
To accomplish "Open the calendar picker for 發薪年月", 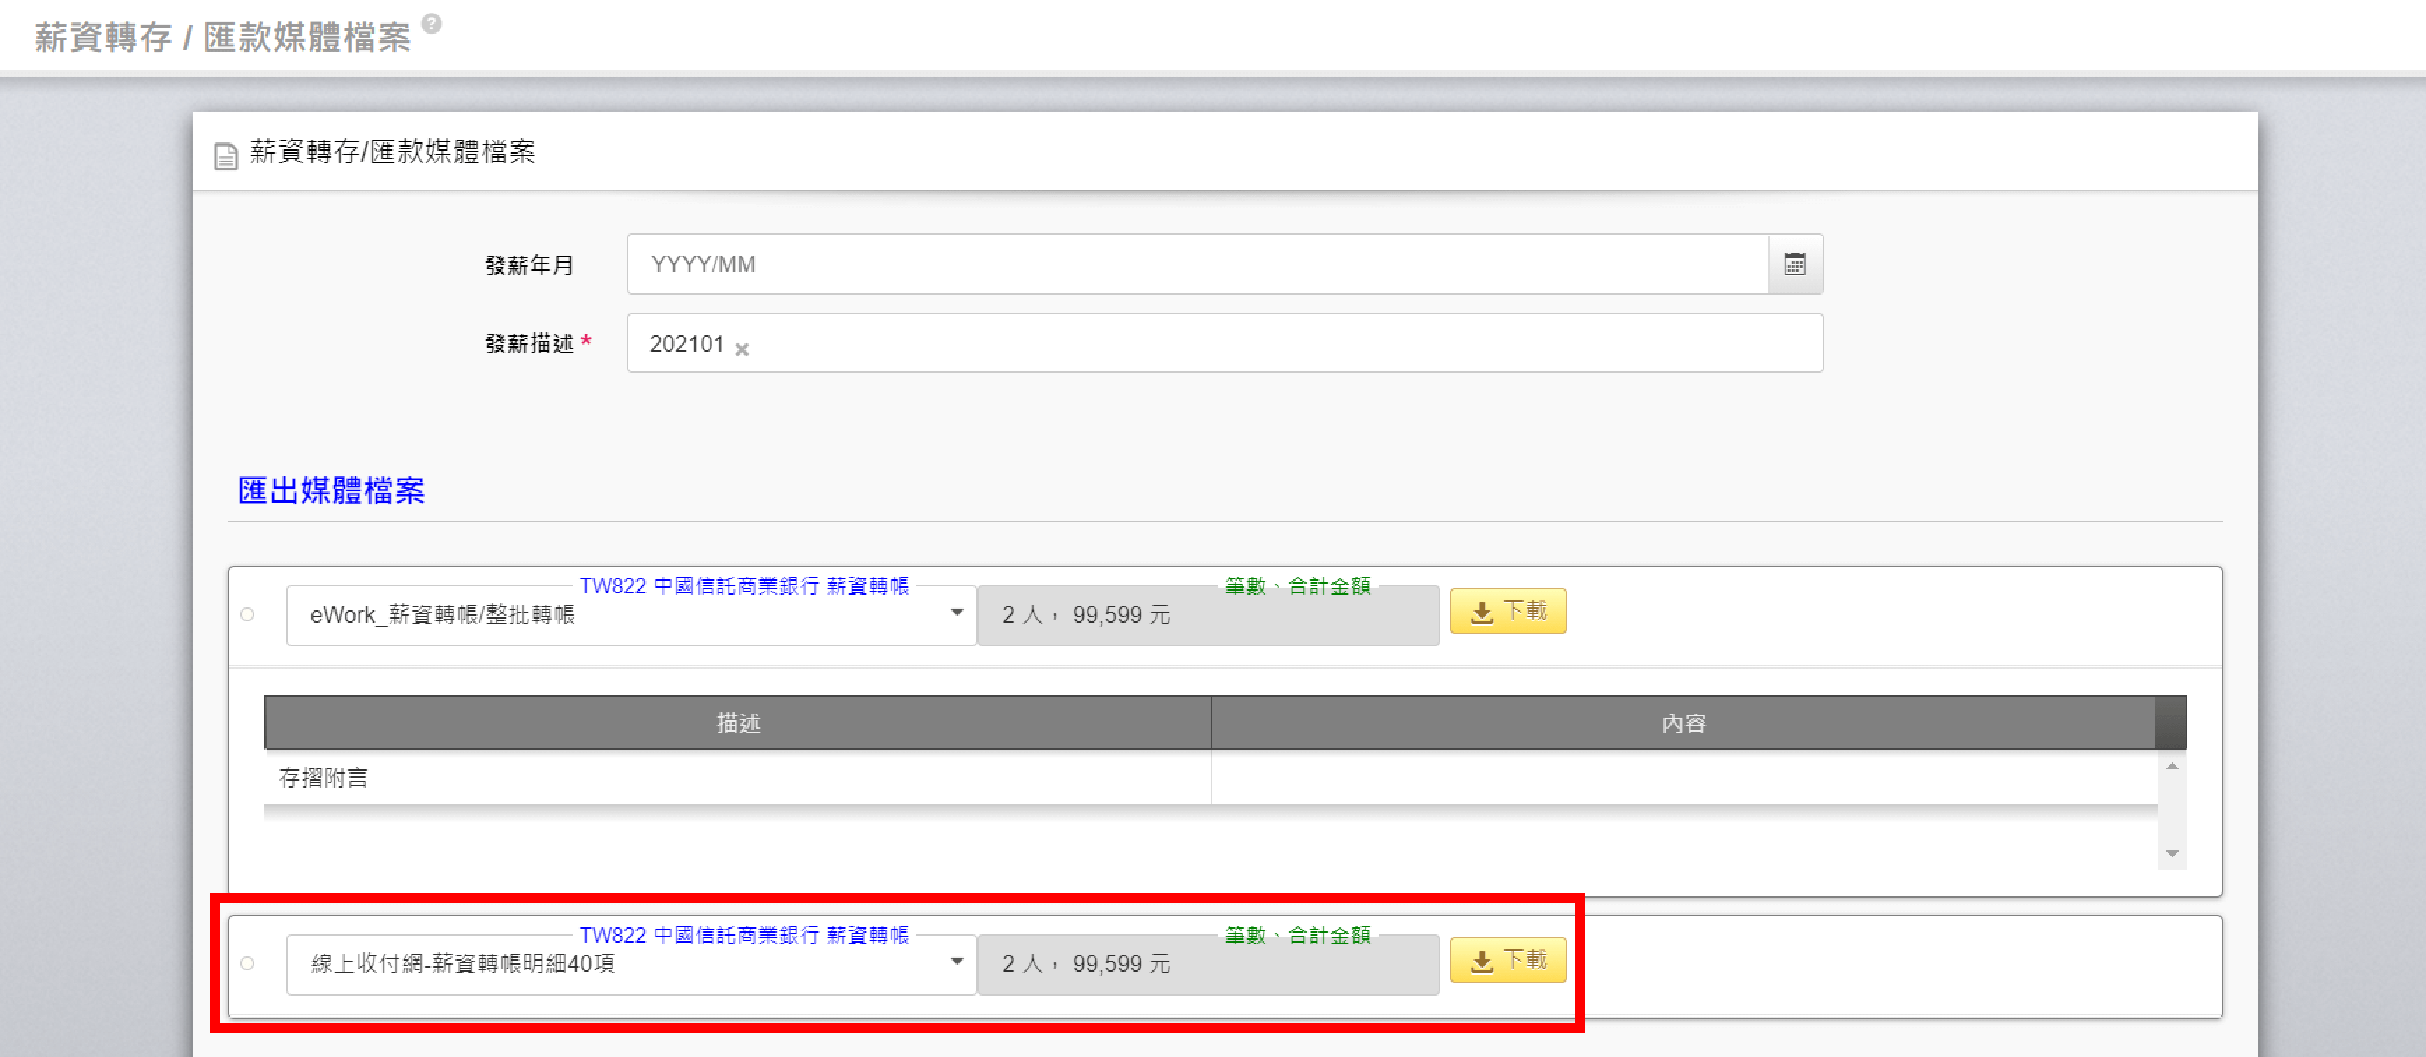I will pos(1794,265).
